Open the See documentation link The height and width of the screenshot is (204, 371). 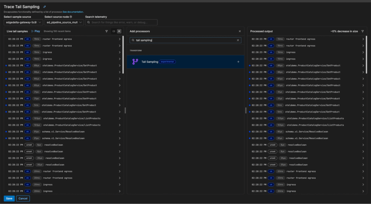[73, 12]
